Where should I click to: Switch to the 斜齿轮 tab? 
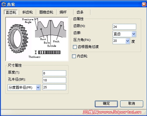27,12
